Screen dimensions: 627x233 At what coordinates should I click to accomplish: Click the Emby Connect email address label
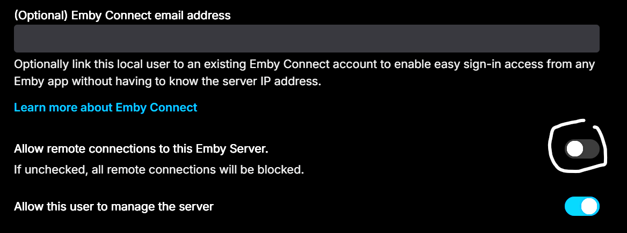tap(122, 15)
